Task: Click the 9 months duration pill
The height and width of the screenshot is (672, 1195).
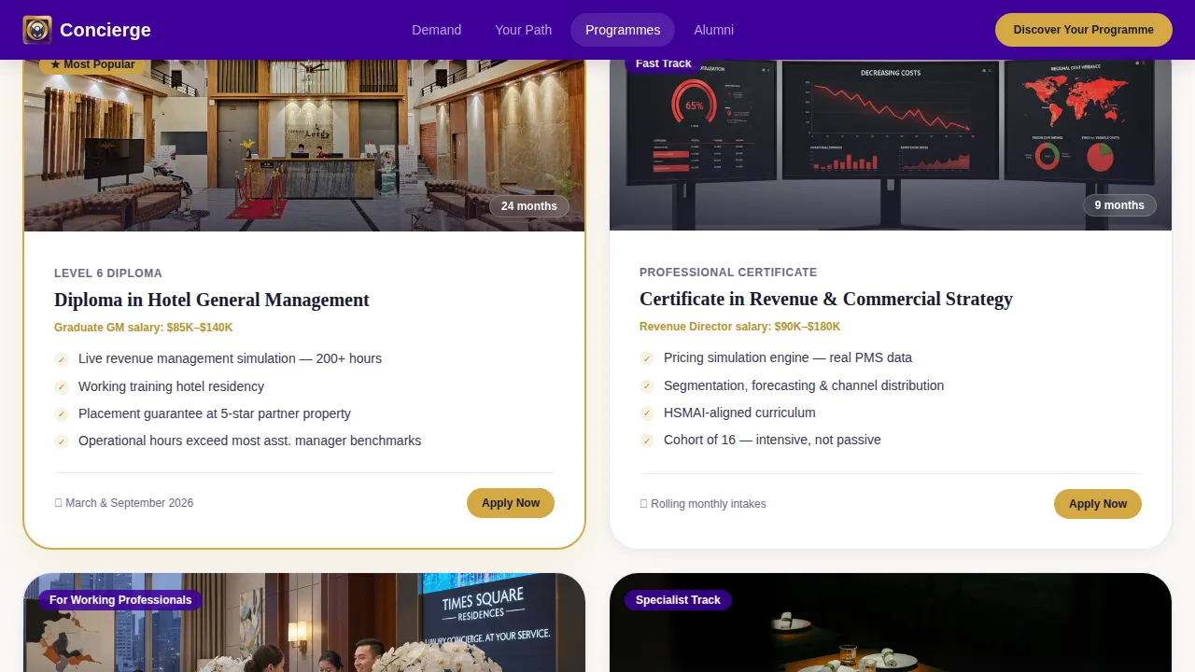Action: 1119,205
